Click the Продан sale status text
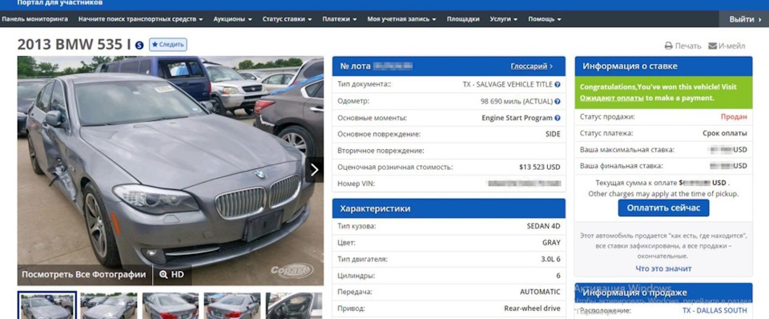769x319 pixels. tap(734, 117)
